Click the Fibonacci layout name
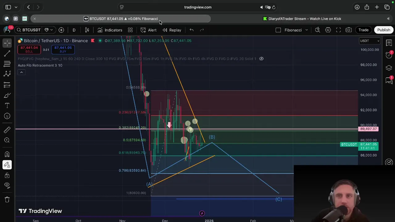The width and height of the screenshot is (395, 222). click(293, 30)
